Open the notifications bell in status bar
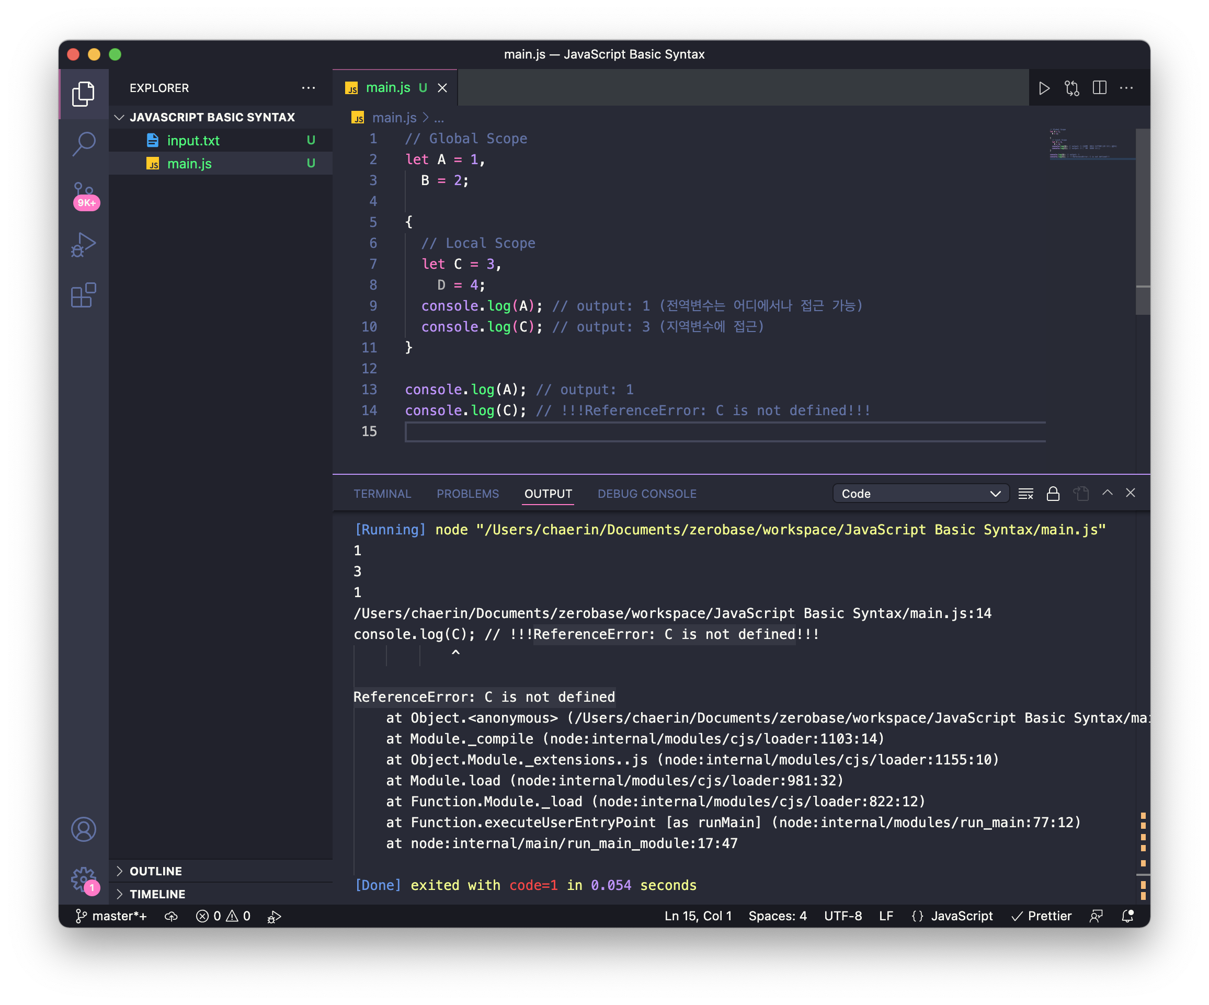Screen dimensions: 1209x1005 point(1127,916)
